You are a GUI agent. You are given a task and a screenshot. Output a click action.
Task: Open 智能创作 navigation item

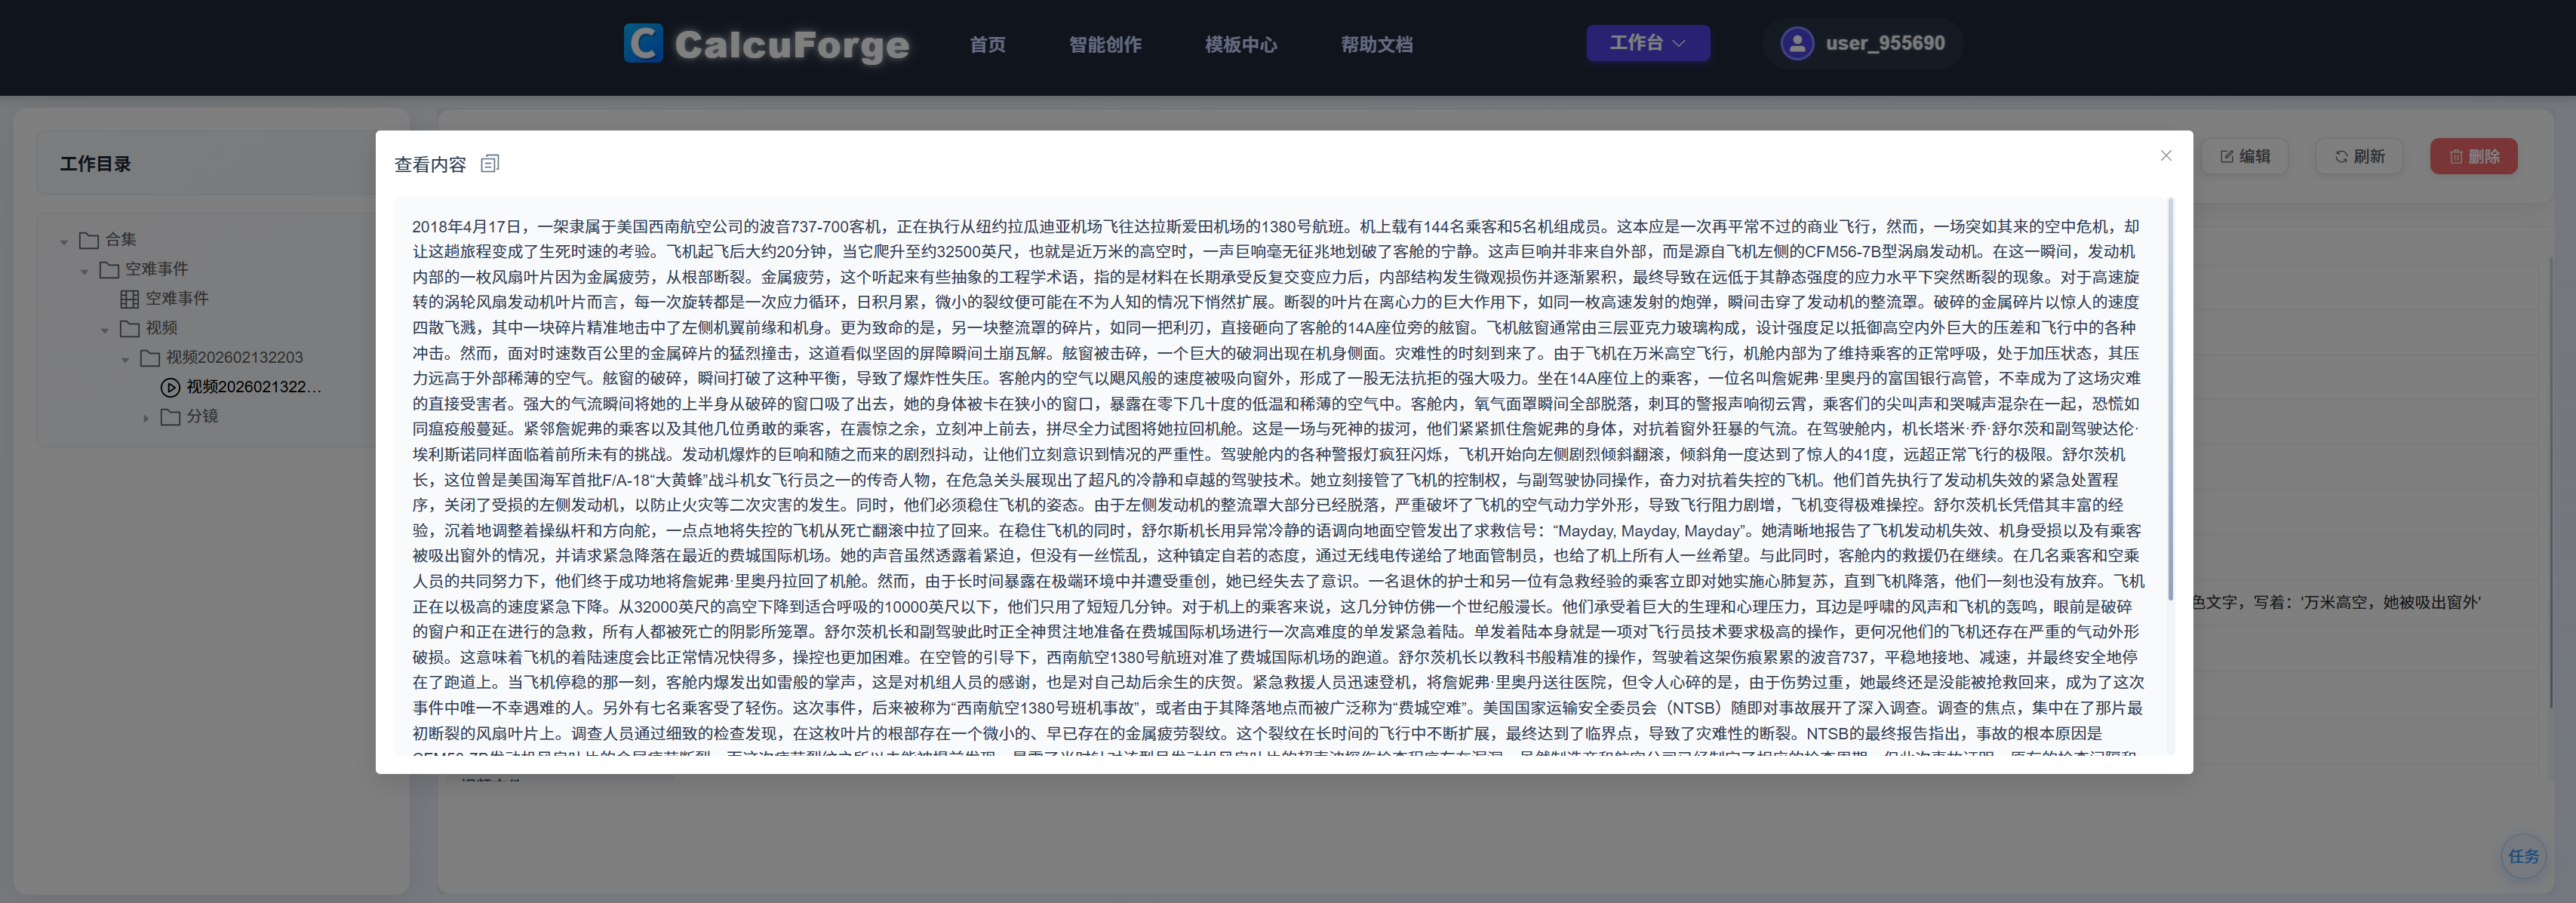click(x=1104, y=44)
